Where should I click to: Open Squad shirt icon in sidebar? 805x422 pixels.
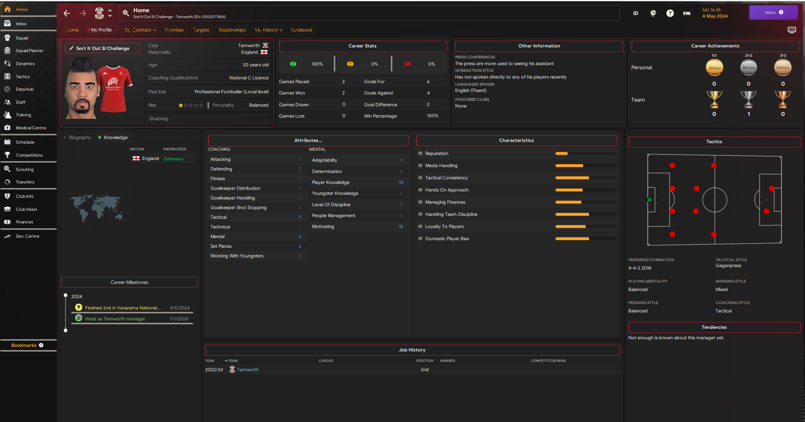[8, 38]
